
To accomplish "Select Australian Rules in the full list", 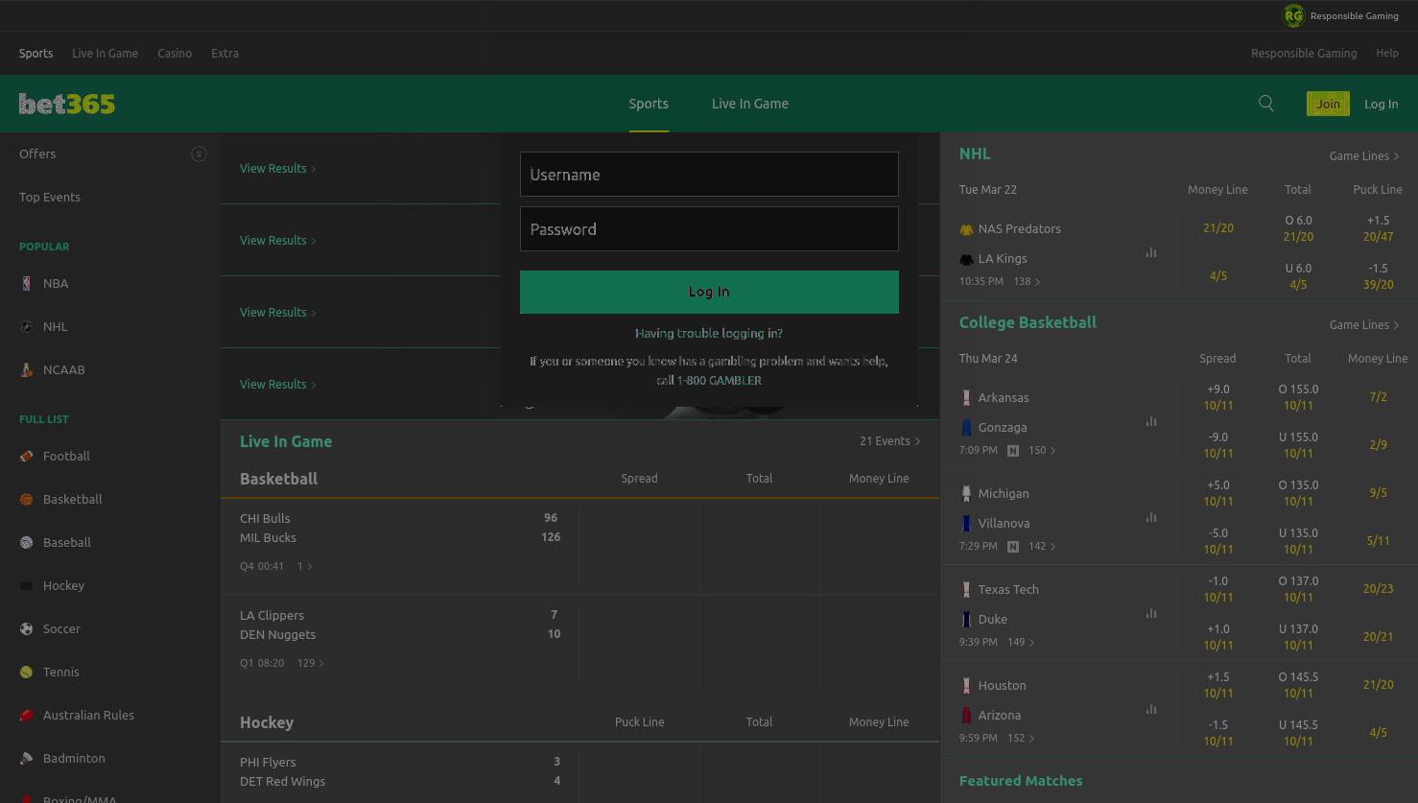I will [88, 715].
